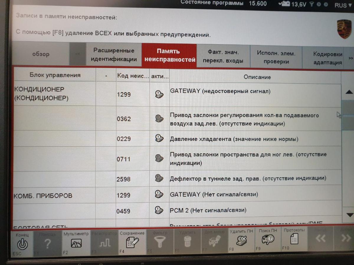Click the status icon for fault 0229
The height and width of the screenshot is (265, 354).
coord(159,138)
